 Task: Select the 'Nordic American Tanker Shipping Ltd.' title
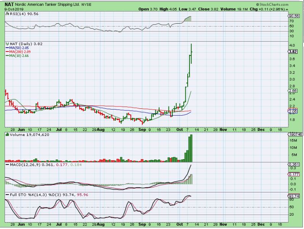[47, 4]
